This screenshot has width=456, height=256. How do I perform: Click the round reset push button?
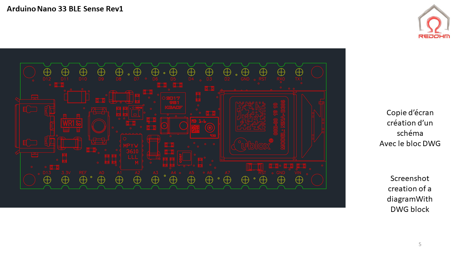(x=98, y=126)
